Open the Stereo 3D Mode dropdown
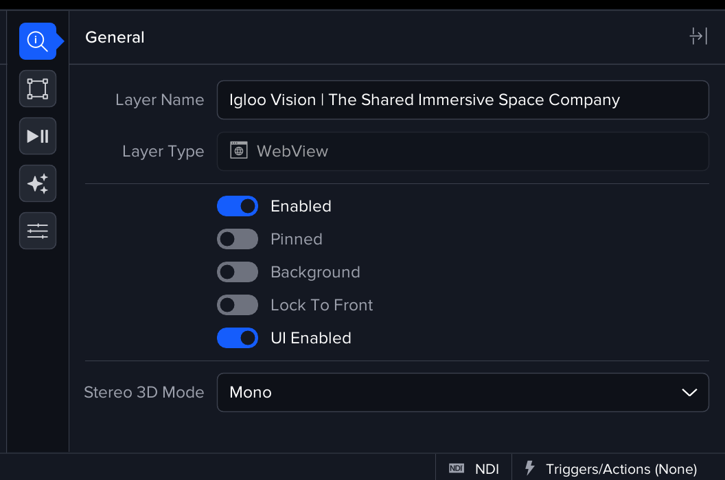The image size is (725, 480). point(462,392)
